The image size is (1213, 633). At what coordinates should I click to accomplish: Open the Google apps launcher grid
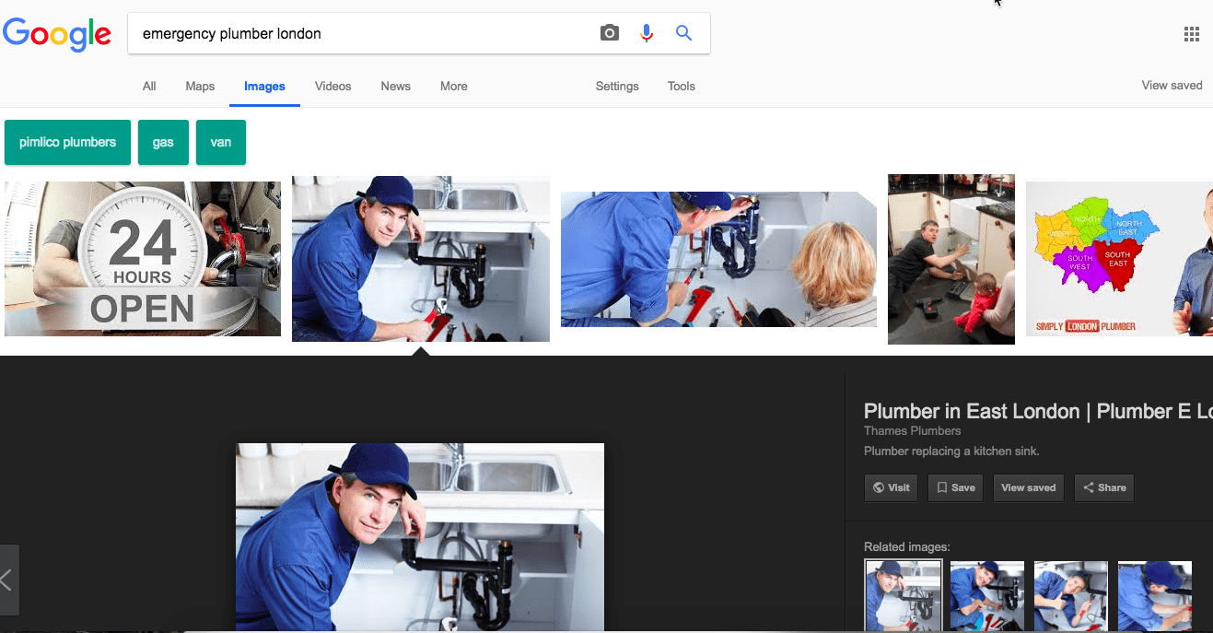pos(1191,33)
